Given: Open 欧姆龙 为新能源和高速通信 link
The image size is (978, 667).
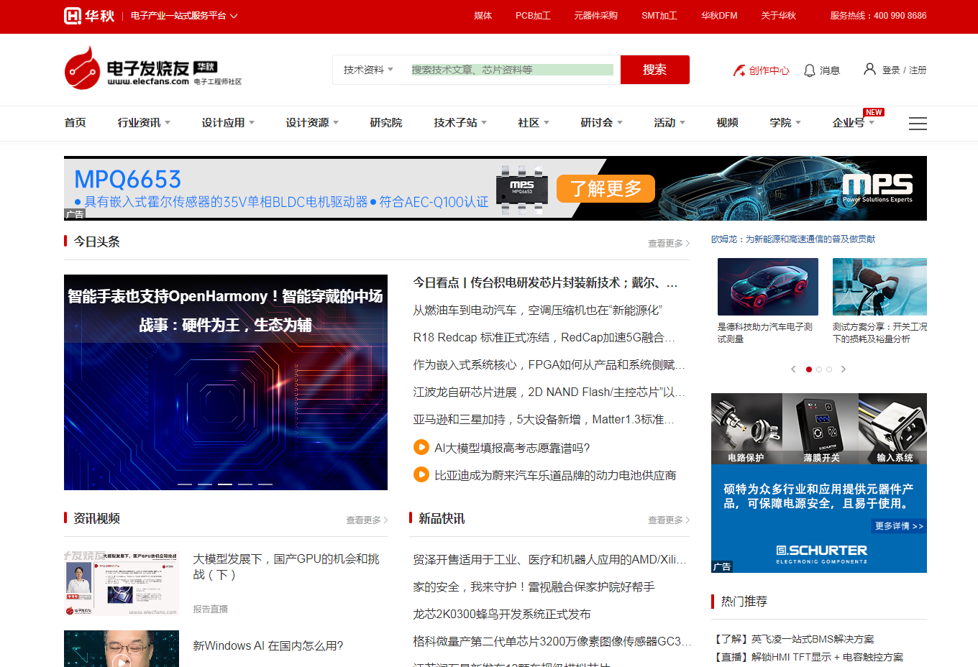Looking at the screenshot, I should (793, 239).
